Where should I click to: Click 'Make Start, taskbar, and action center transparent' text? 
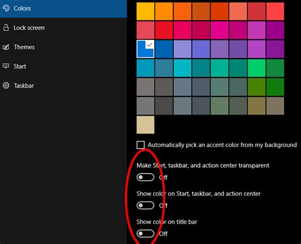(203, 165)
